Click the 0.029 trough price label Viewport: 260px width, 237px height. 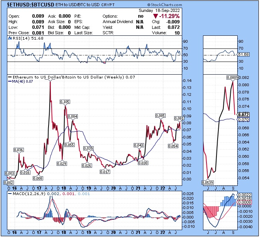[62, 164]
